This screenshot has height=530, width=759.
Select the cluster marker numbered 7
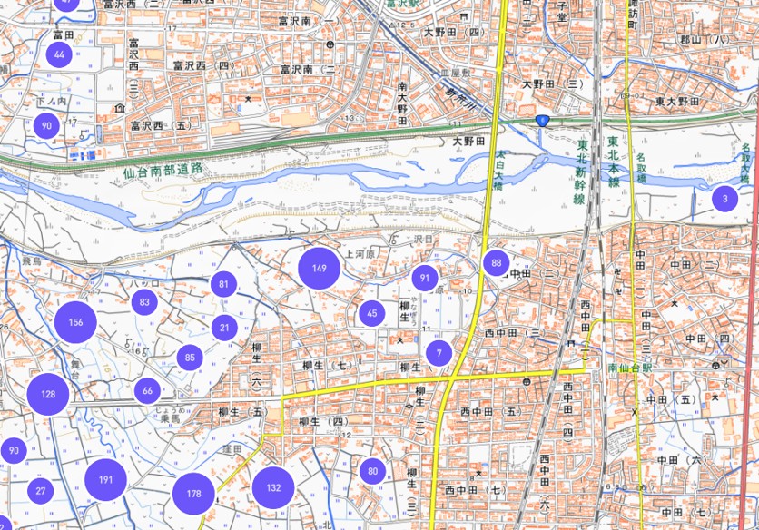coord(439,352)
